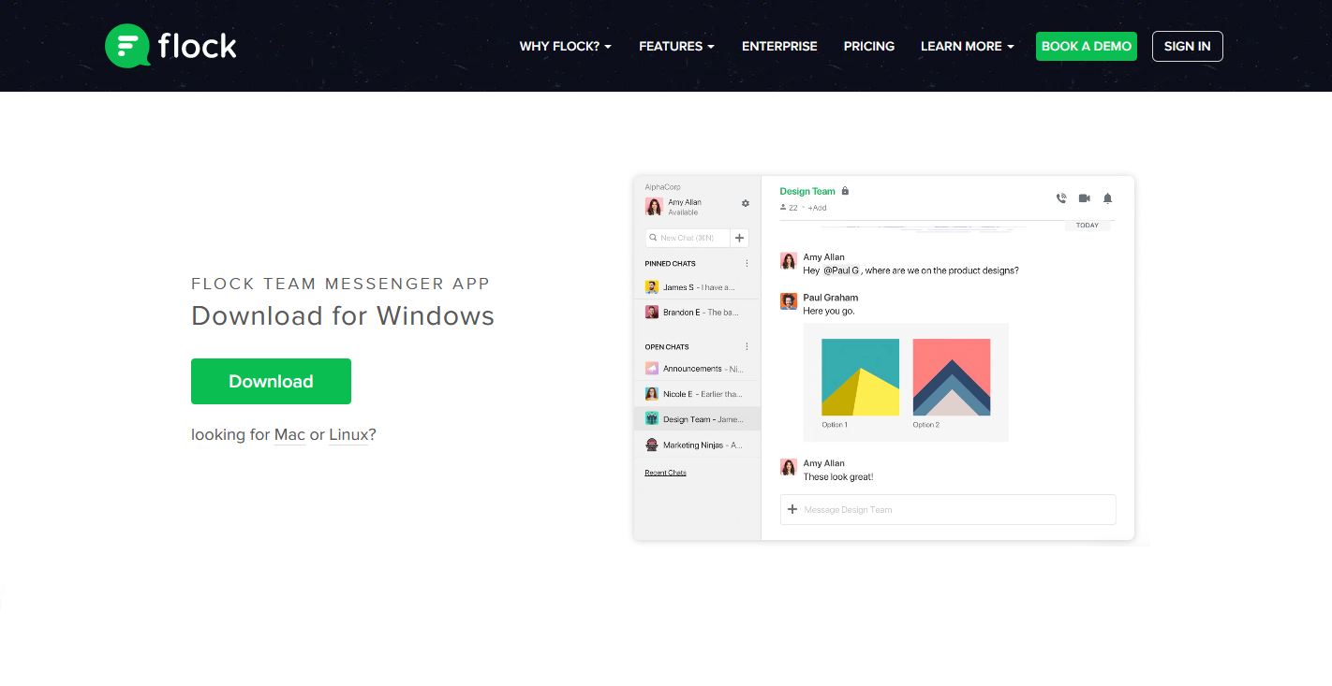Click the Announcements channel icon
1332x686 pixels.
pyautogui.click(x=652, y=369)
